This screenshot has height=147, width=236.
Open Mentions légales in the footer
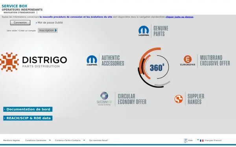click(11, 140)
